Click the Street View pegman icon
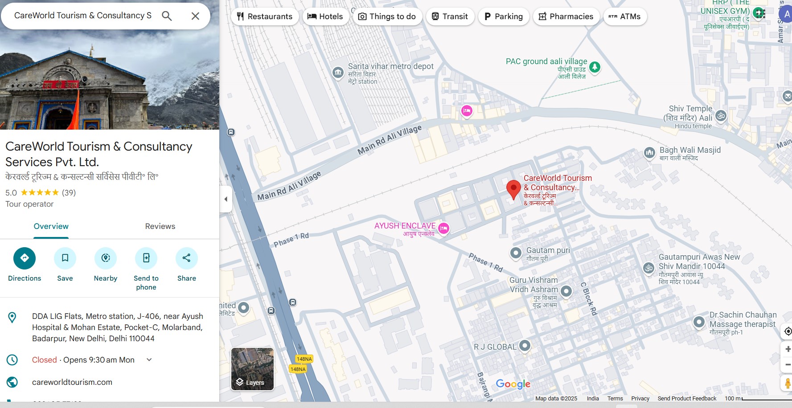Viewport: 792px width, 408px height. tap(787, 382)
